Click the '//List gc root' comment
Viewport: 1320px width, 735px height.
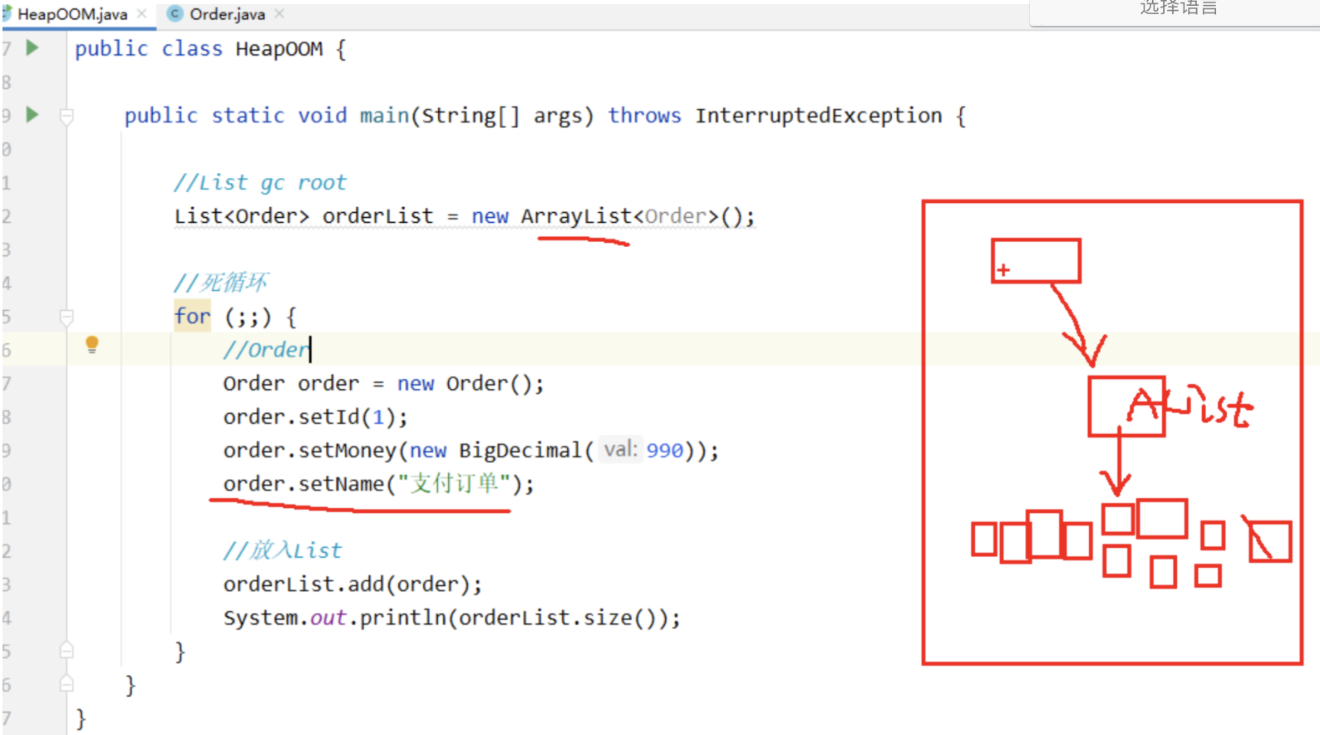tap(260, 183)
